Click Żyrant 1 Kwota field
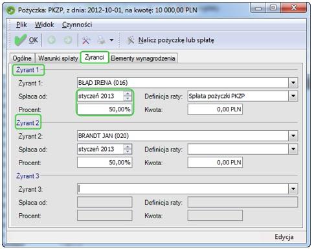 pos(215,109)
